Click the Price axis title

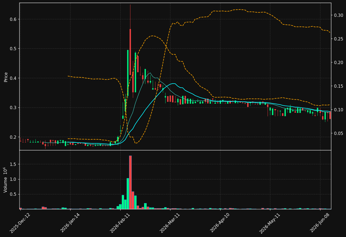pos(6,77)
